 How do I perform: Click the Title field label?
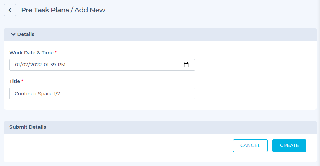(15, 81)
